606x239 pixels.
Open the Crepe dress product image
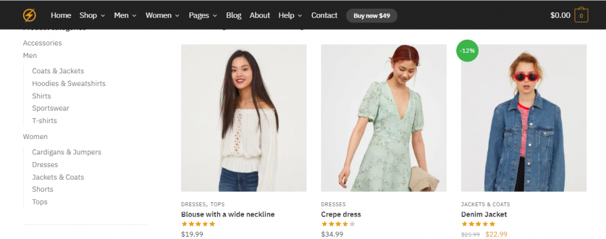[384, 118]
